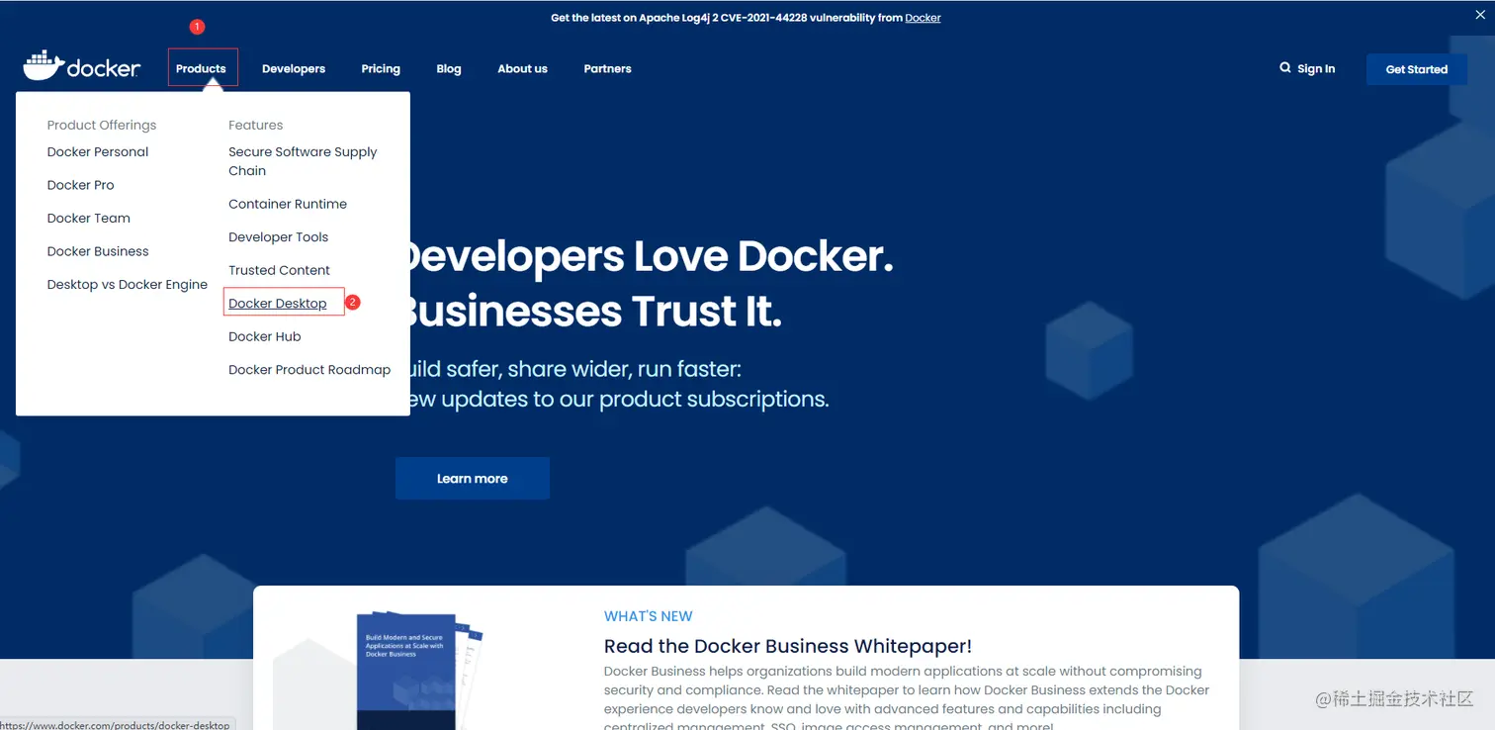
Task: Open the Developers menu
Action: [294, 68]
